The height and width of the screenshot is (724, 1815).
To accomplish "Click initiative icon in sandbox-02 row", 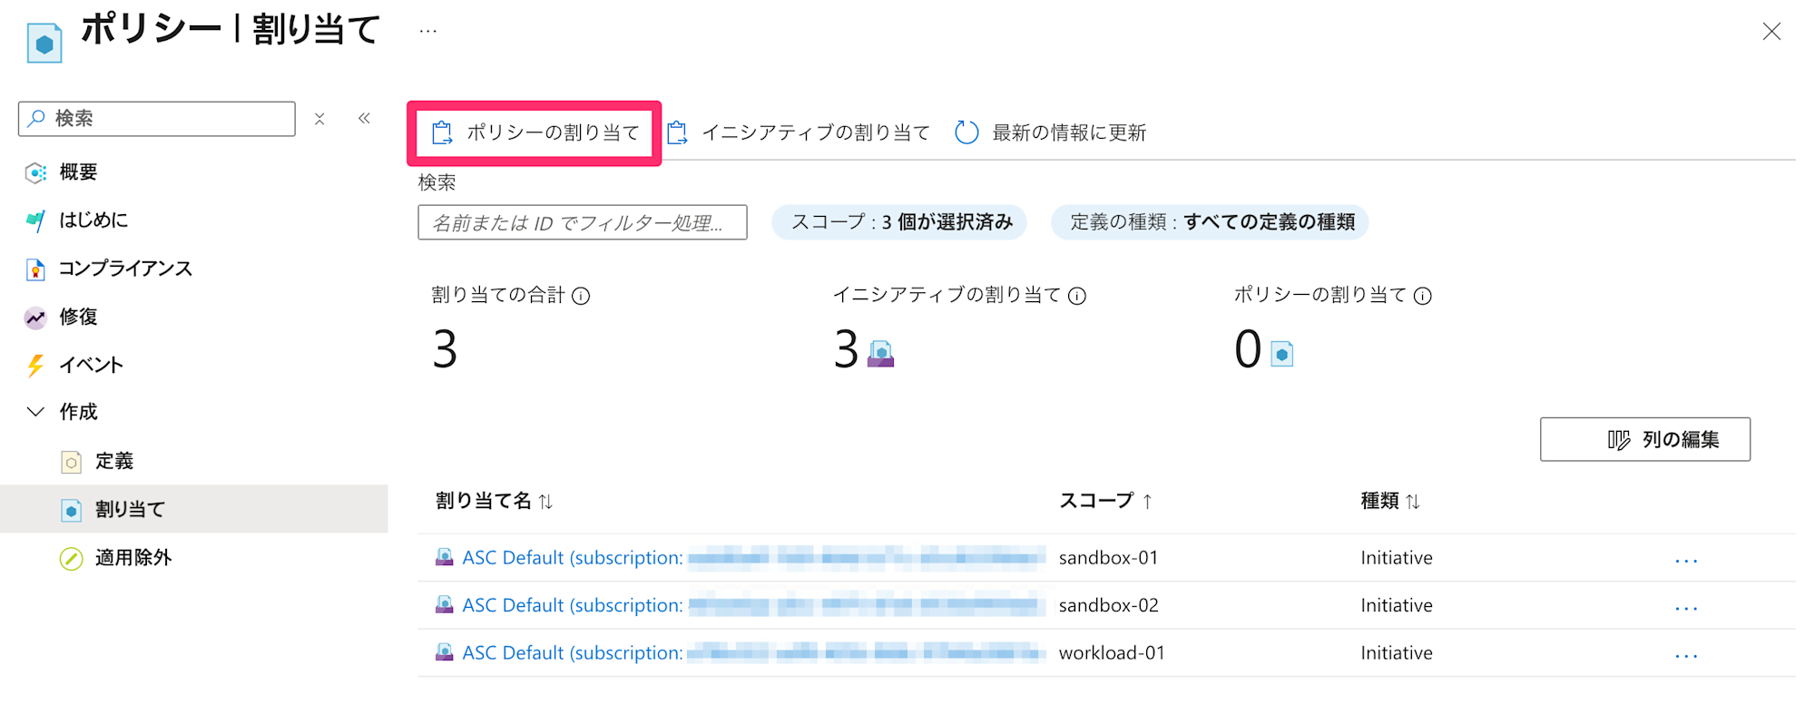I will pos(444,604).
